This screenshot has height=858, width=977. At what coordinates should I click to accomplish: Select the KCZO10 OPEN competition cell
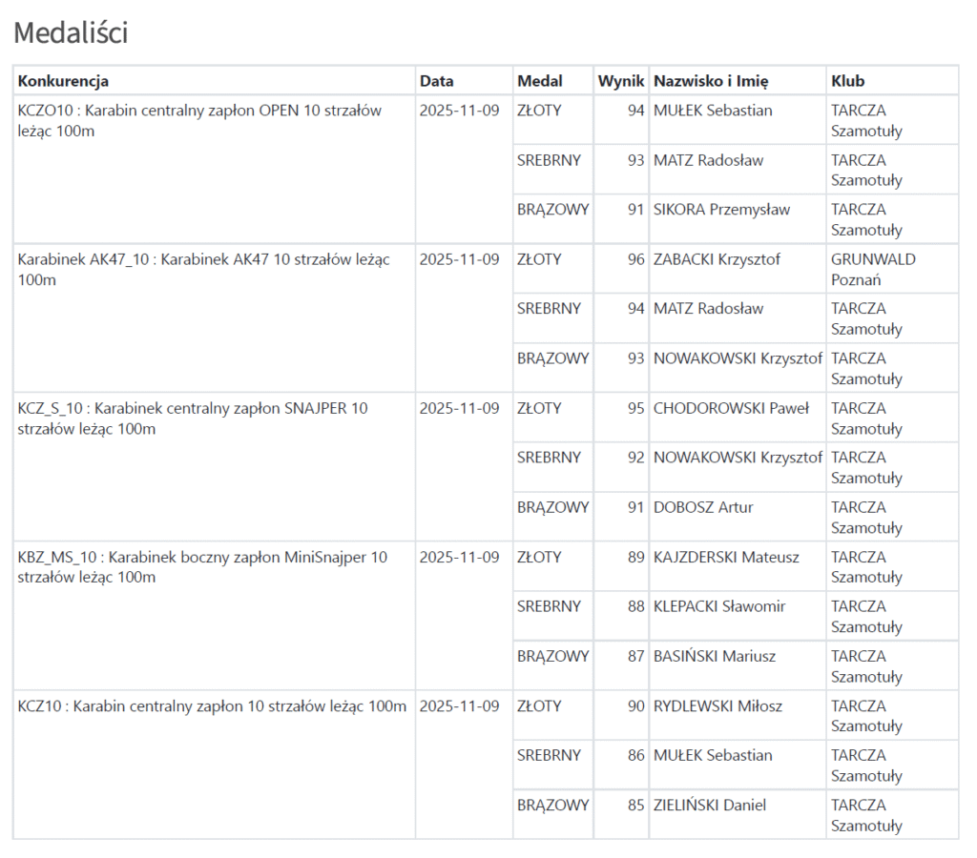point(199,121)
